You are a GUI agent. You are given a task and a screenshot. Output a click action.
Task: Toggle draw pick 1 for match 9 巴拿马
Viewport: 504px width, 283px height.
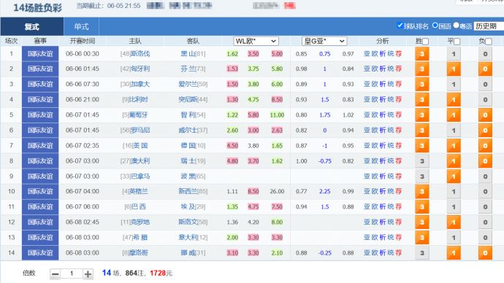pyautogui.click(x=454, y=177)
